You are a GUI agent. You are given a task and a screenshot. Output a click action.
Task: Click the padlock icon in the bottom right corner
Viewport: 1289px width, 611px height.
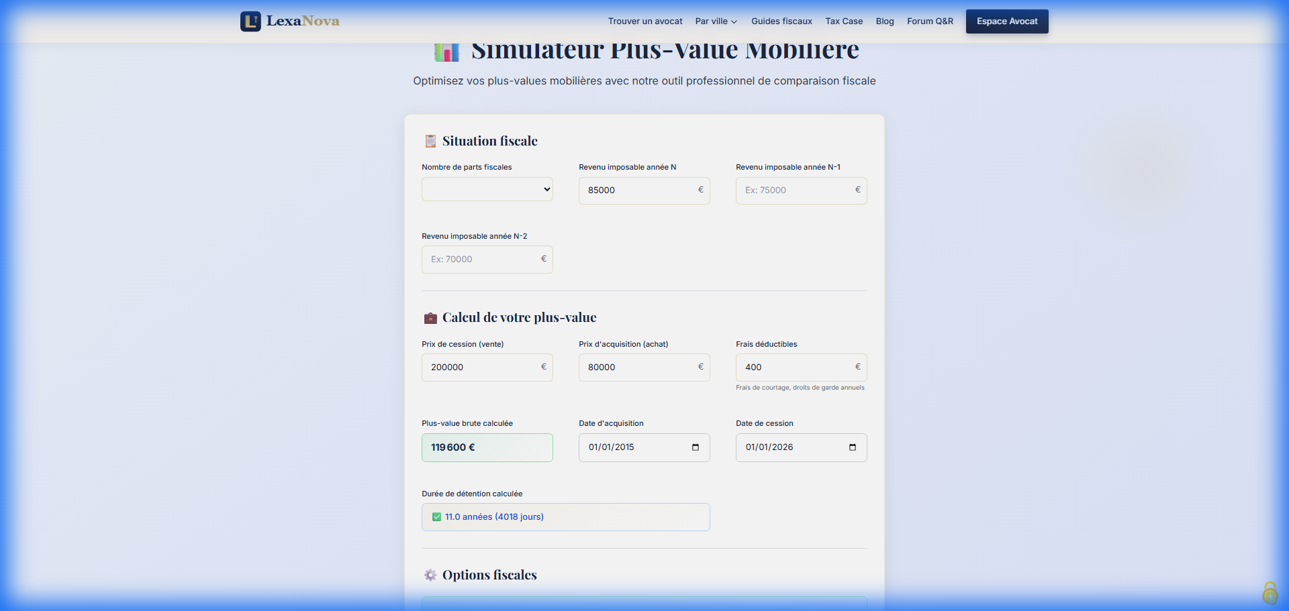point(1270,593)
